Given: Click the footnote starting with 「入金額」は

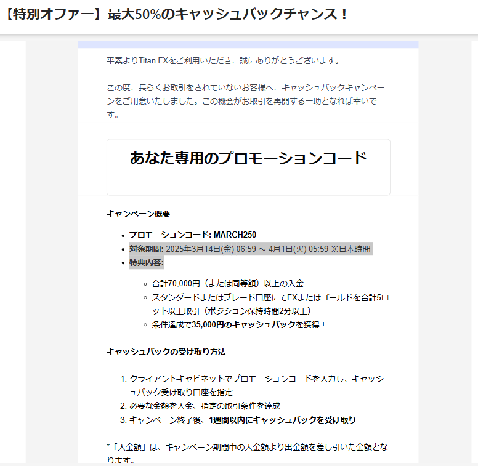Looking at the screenshot, I should coord(247,453).
